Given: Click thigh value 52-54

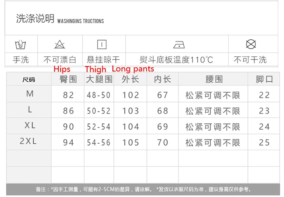Looking at the screenshot, I should pyautogui.click(x=98, y=127).
